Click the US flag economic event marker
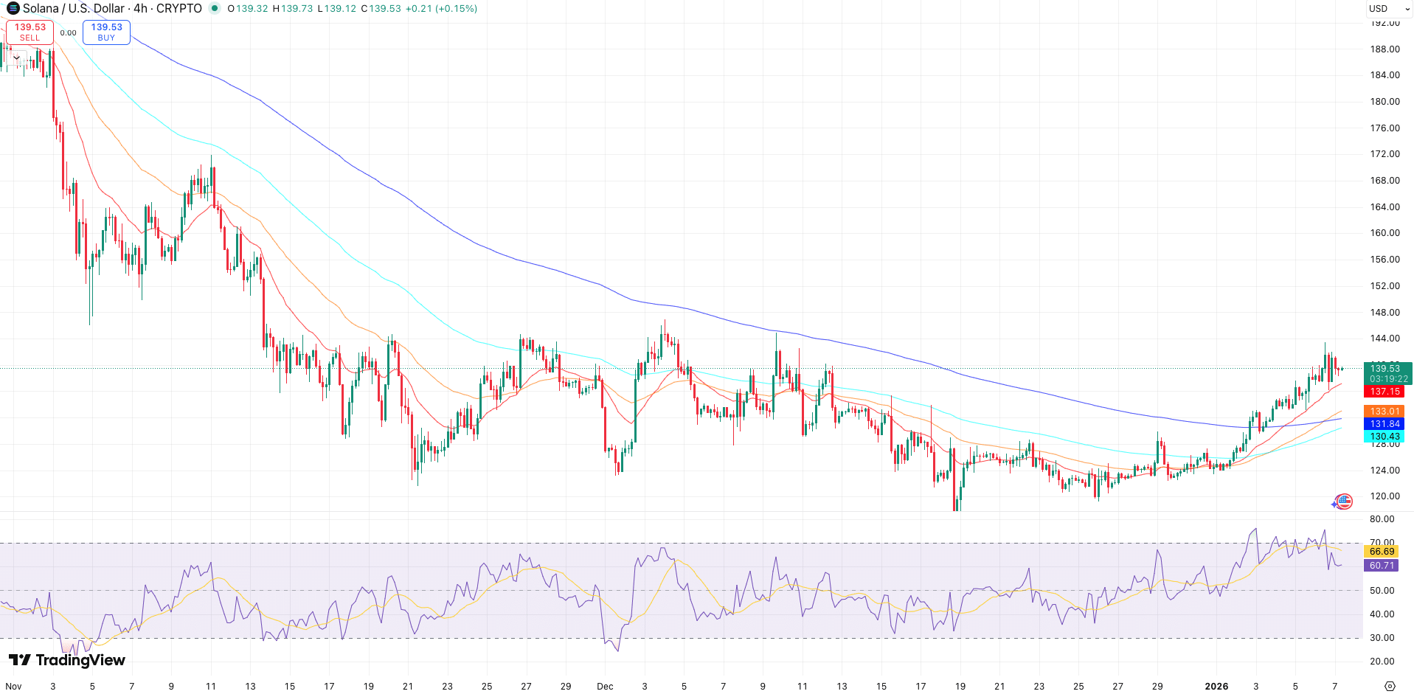Viewport: 1414px width, 694px height. [x=1344, y=502]
